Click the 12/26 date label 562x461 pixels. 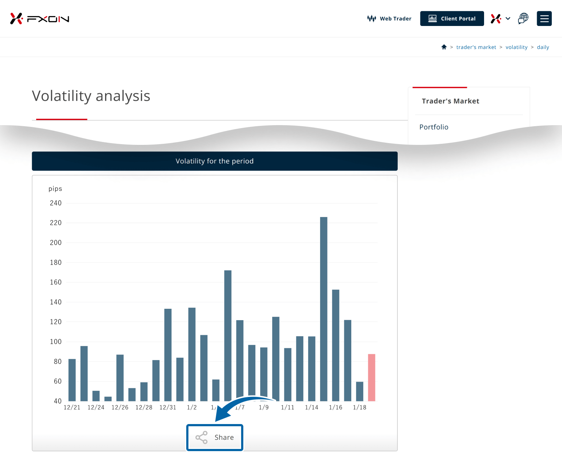pos(120,408)
